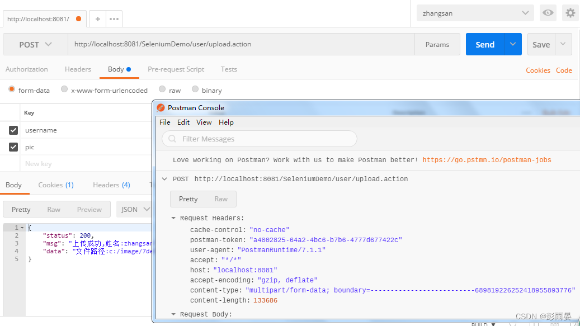The image size is (580, 326).
Task: Fold JSON at line 1 arrow
Action: [22, 228]
